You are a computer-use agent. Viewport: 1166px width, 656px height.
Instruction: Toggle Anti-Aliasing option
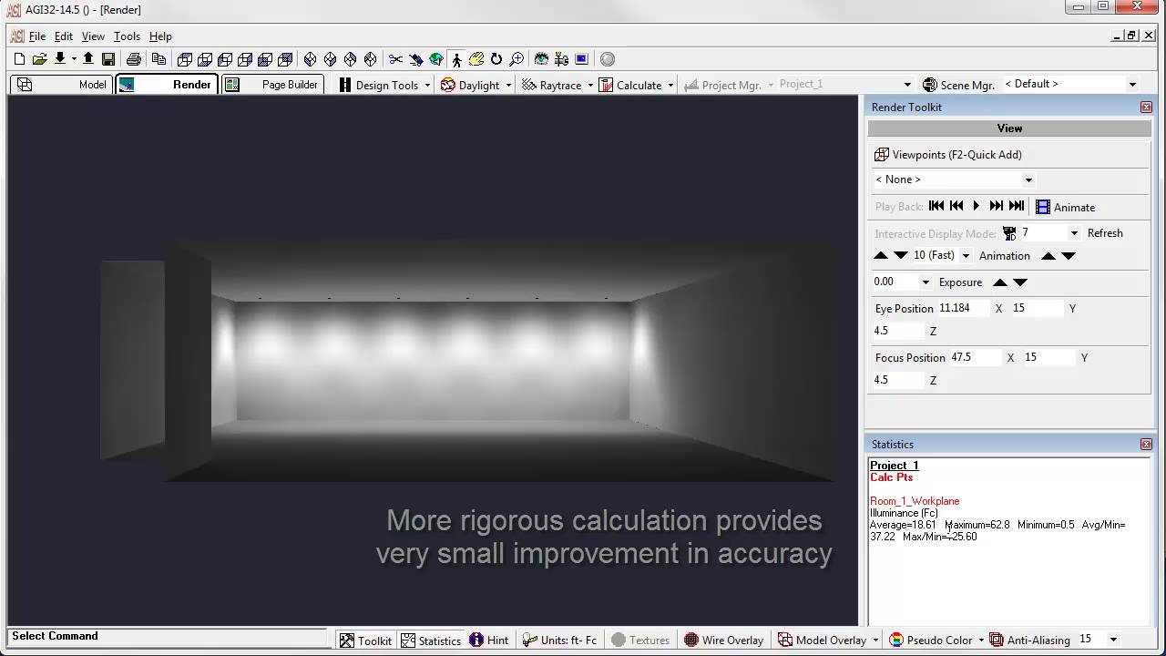tap(1029, 640)
